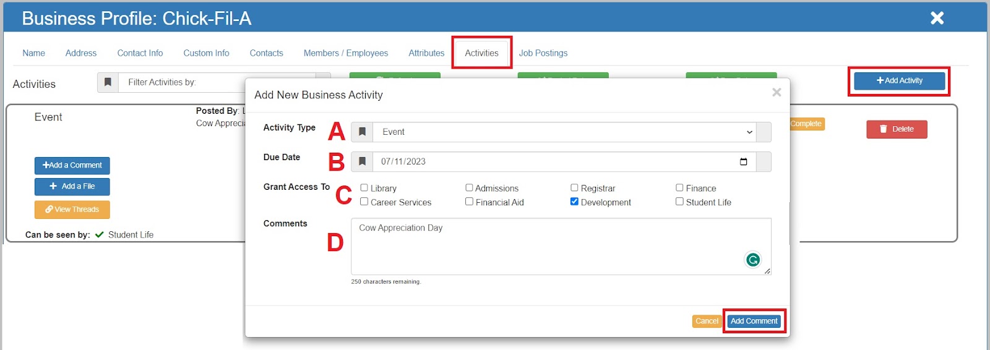Close the Business Profile window with X
Screen dimensions: 990x350
pos(937,18)
